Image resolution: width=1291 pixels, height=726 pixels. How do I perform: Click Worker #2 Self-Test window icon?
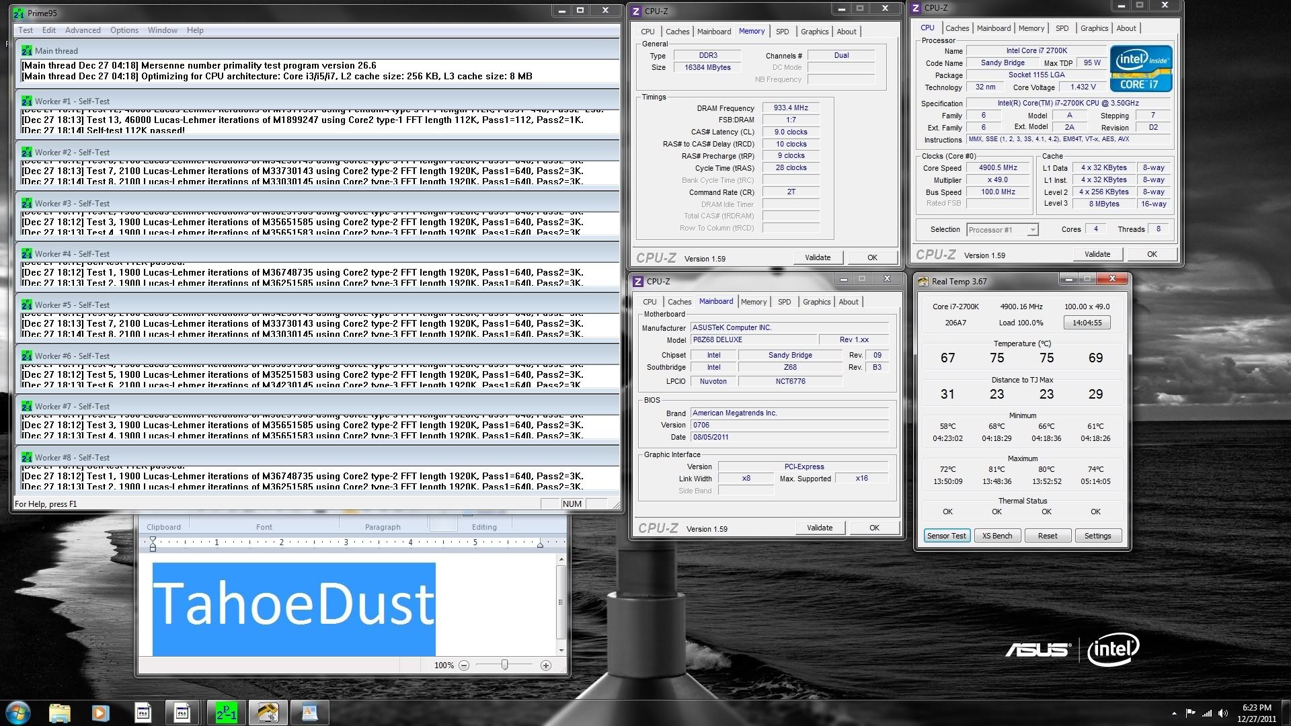point(27,153)
